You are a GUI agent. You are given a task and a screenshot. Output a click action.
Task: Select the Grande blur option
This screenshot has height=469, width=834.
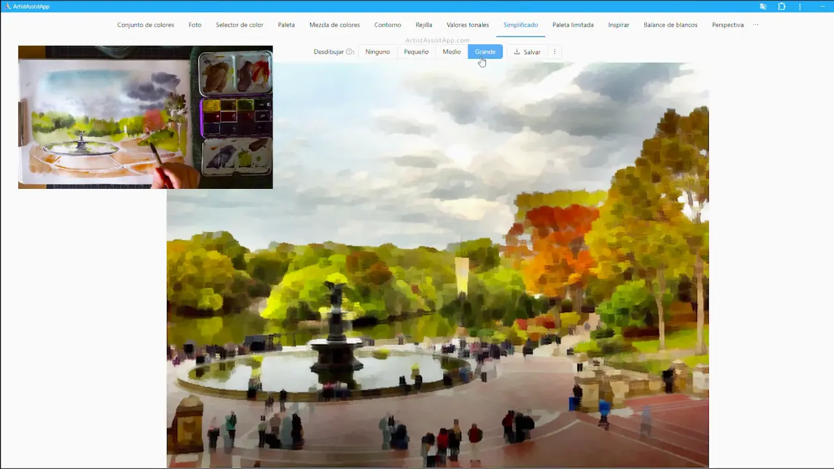[485, 52]
